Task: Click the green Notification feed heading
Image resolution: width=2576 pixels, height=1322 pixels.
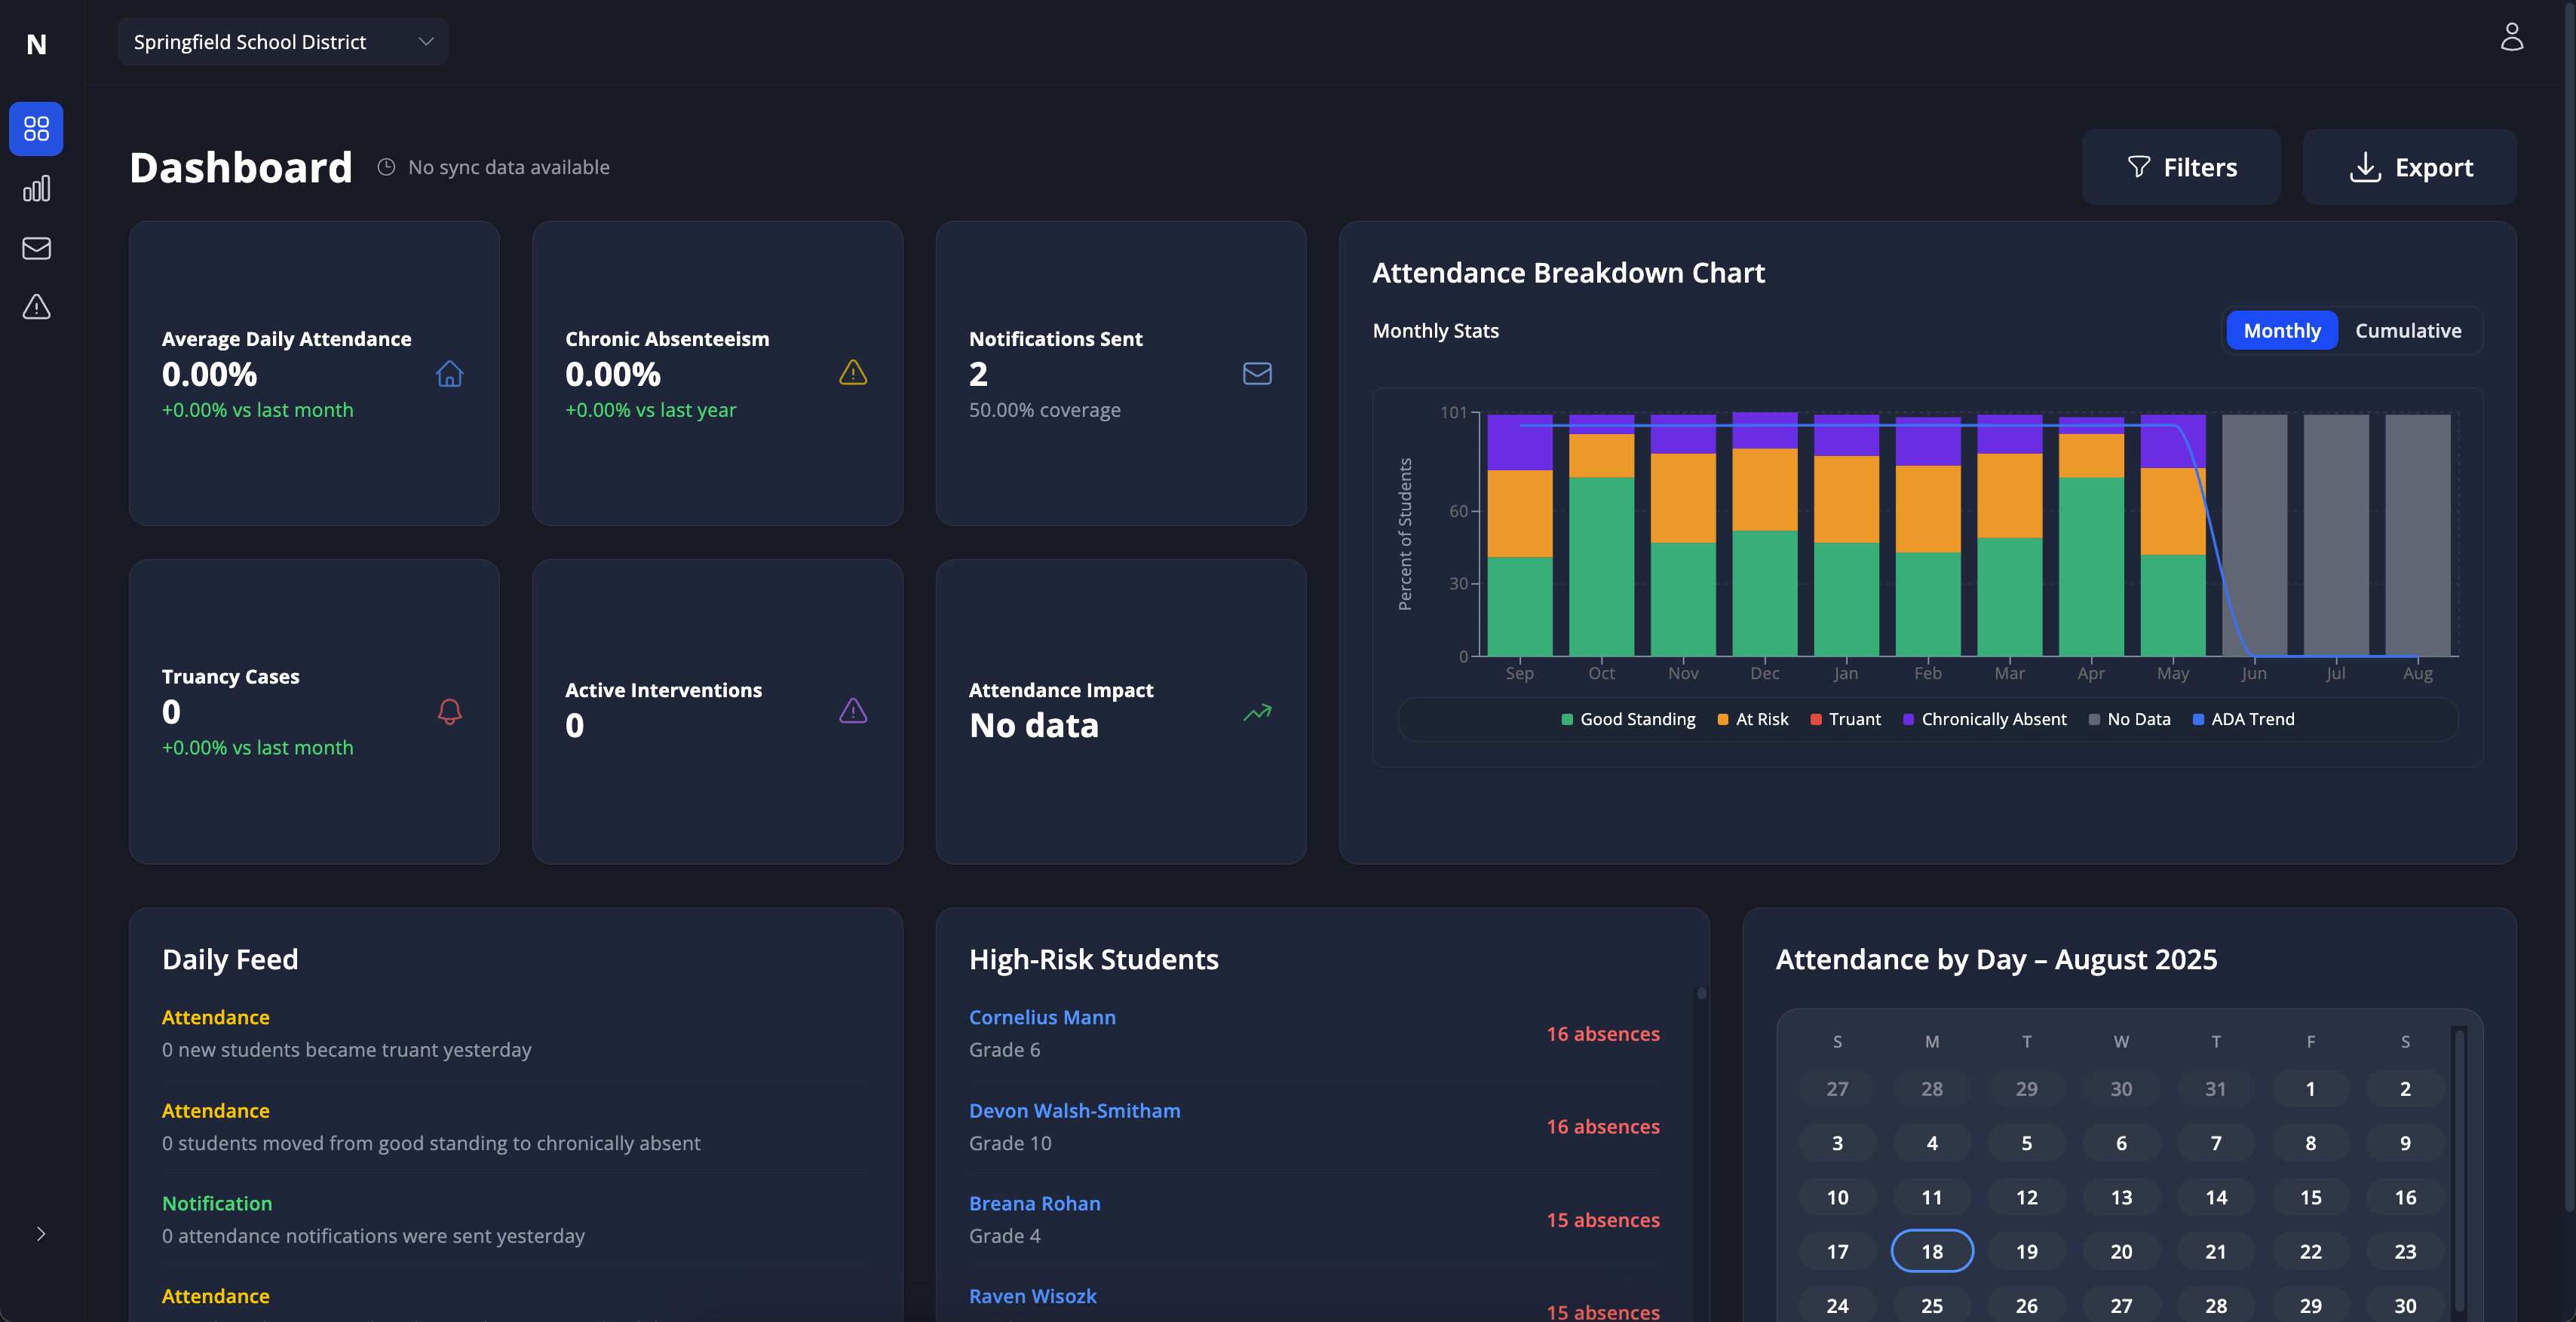Action: tap(217, 1203)
